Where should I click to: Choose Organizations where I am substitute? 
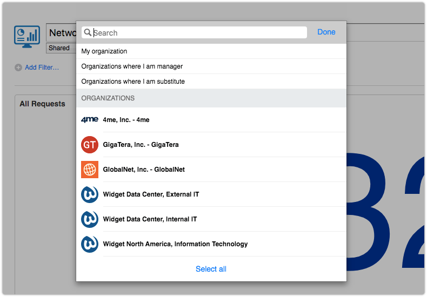(211, 82)
